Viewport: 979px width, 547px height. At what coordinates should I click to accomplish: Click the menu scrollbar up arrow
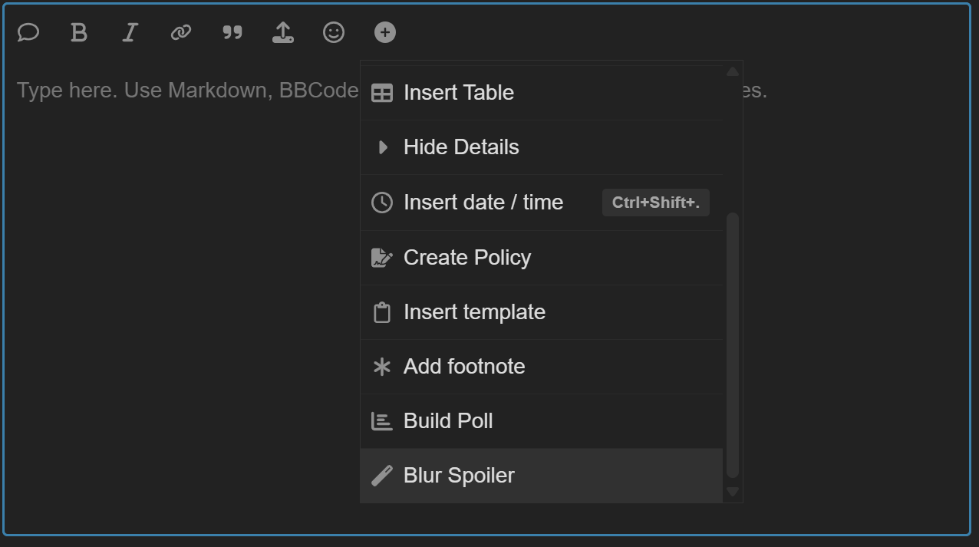click(x=733, y=71)
